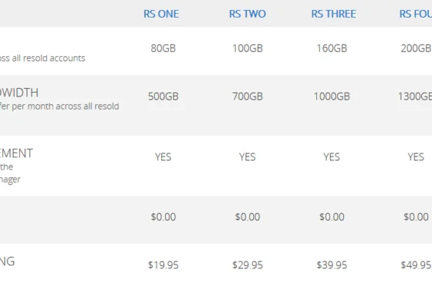The image size is (432, 283).
Task: Select the 160GB storage value
Action: 332,48
